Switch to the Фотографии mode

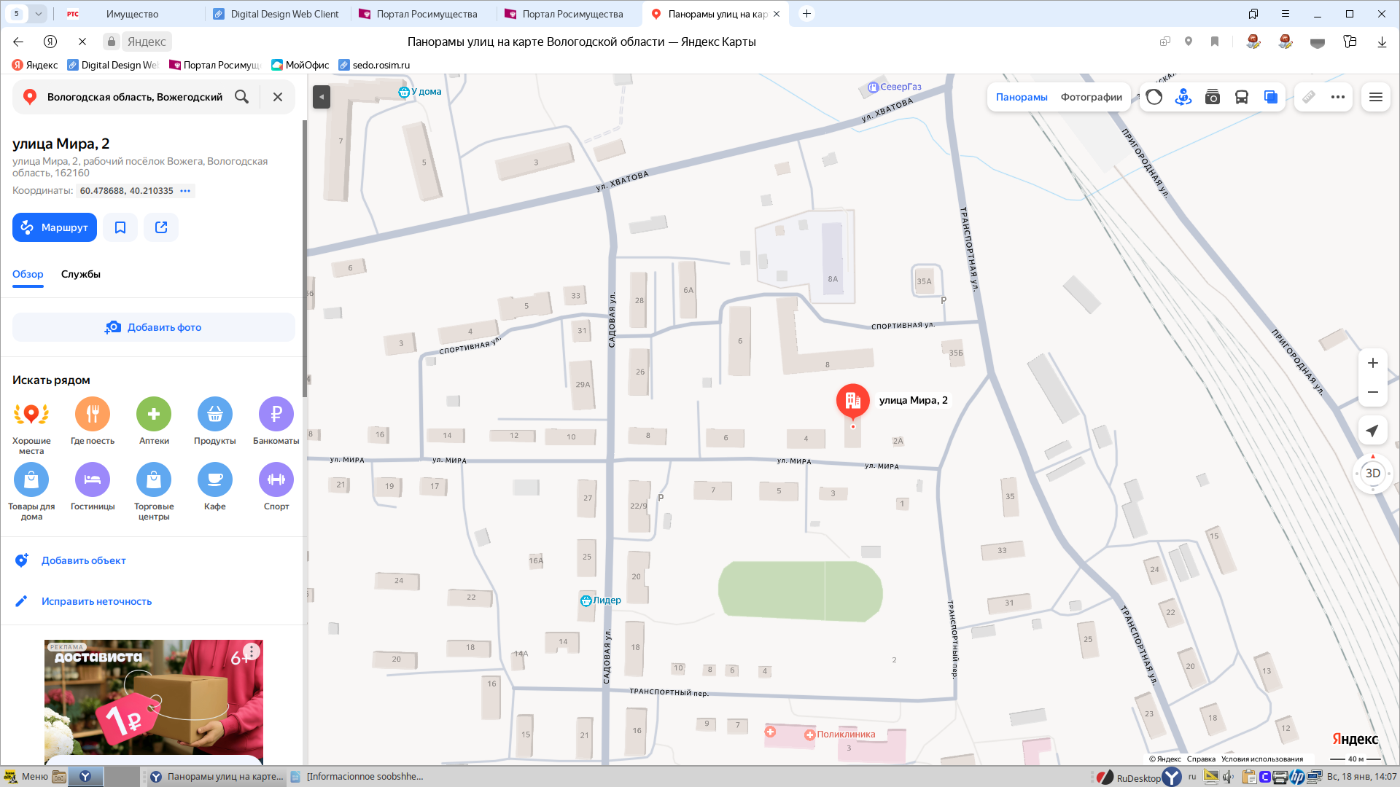[1091, 97]
